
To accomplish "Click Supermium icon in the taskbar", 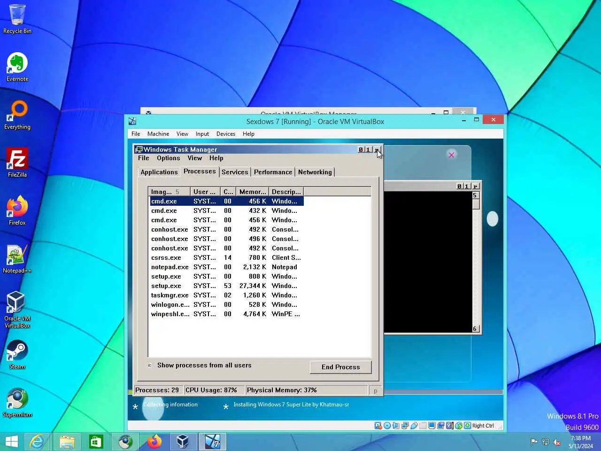I will tap(125, 442).
